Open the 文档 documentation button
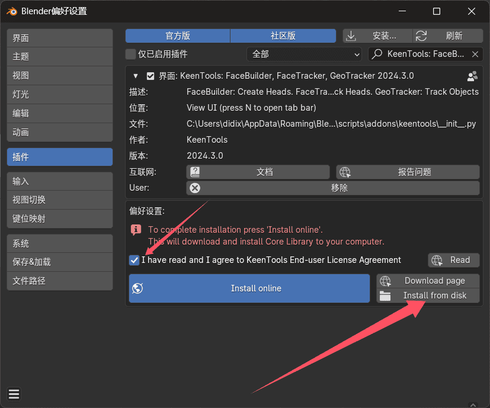Viewport: 490px width, 408px height. click(x=258, y=172)
